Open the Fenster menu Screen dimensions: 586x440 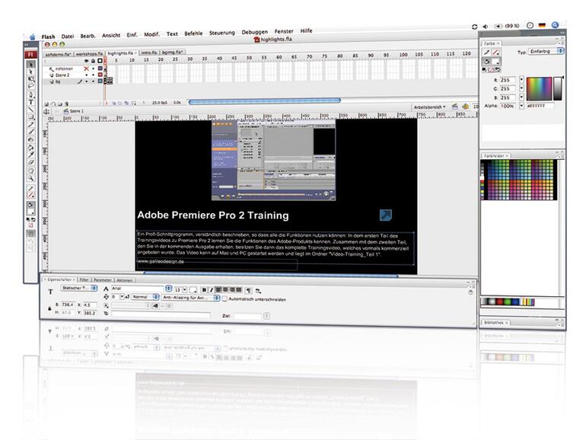(284, 31)
